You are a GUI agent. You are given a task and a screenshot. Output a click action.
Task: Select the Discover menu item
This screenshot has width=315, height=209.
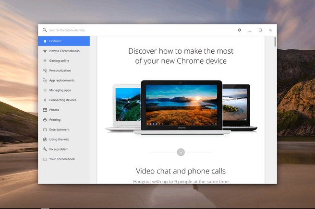click(x=64, y=41)
